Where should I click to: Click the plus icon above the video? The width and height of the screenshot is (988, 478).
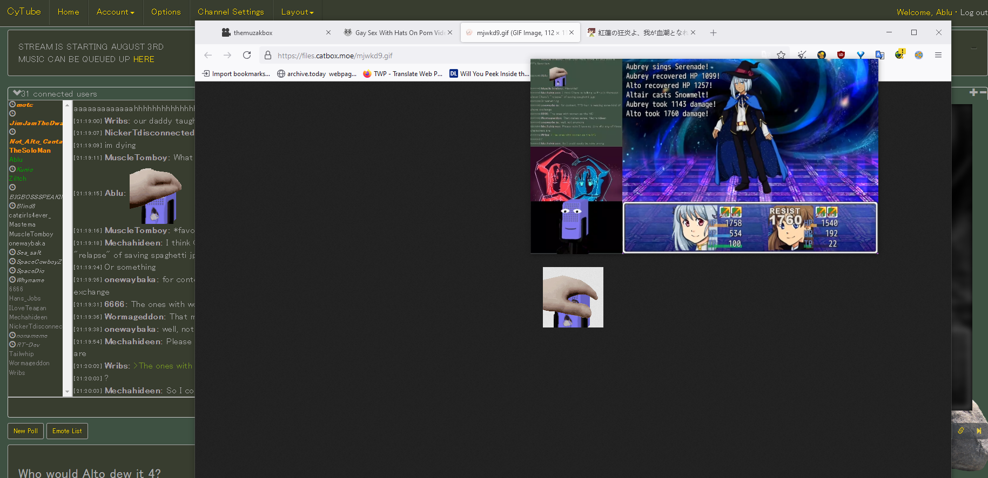point(973,93)
